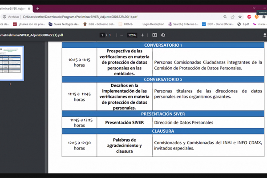Zoom in the PDF with plus
The width and height of the screenshot is (267, 178).
coord(142,35)
